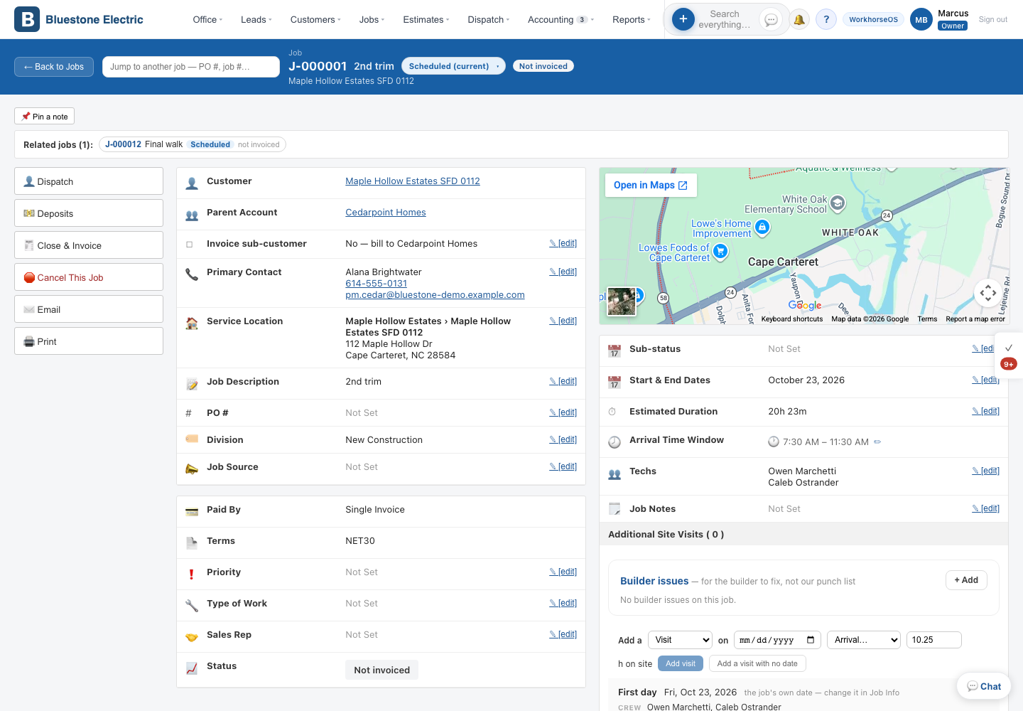
Task: Click Cancel This Job button
Action: [x=89, y=277]
